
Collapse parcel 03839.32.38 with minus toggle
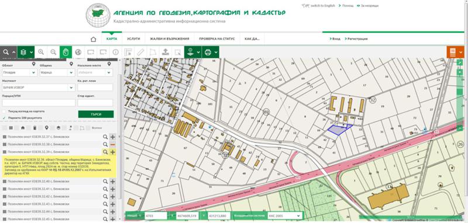pyautogui.click(x=112, y=144)
